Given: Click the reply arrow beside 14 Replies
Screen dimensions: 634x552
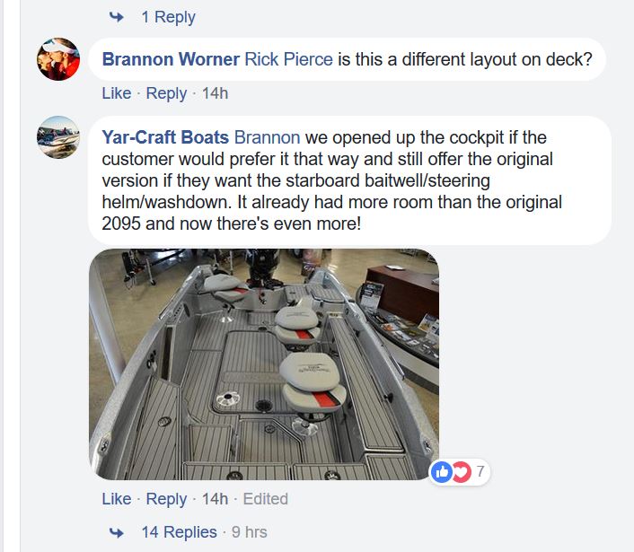Looking at the screenshot, I should [x=117, y=532].
